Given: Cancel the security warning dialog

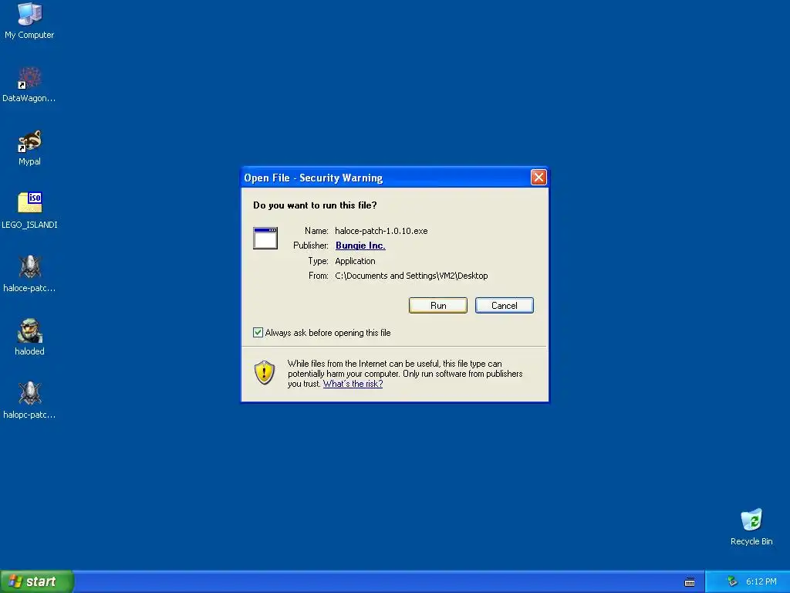Looking at the screenshot, I should pyautogui.click(x=505, y=306).
